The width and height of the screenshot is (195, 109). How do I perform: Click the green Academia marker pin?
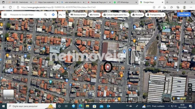[x=164, y=28]
